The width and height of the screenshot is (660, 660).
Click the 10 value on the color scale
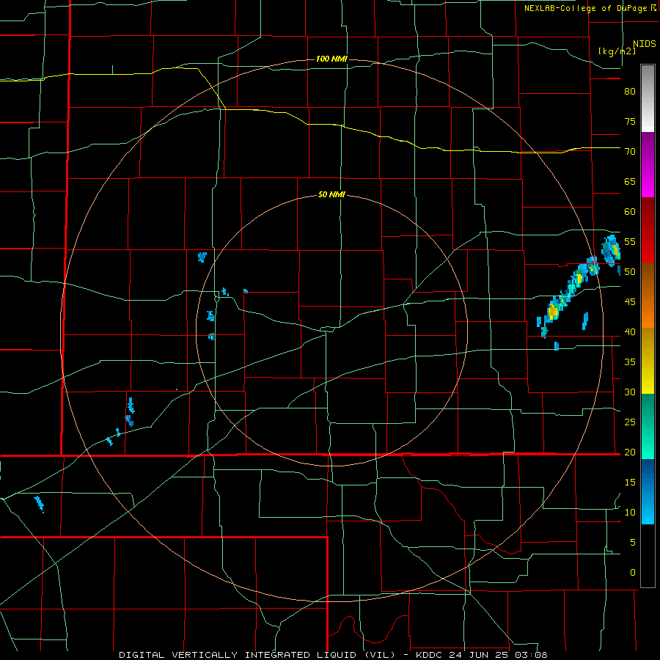tap(630, 513)
